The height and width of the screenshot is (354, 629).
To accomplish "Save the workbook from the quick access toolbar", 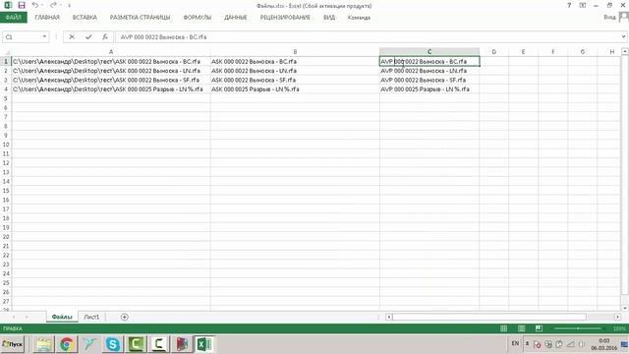I will [x=22, y=5].
